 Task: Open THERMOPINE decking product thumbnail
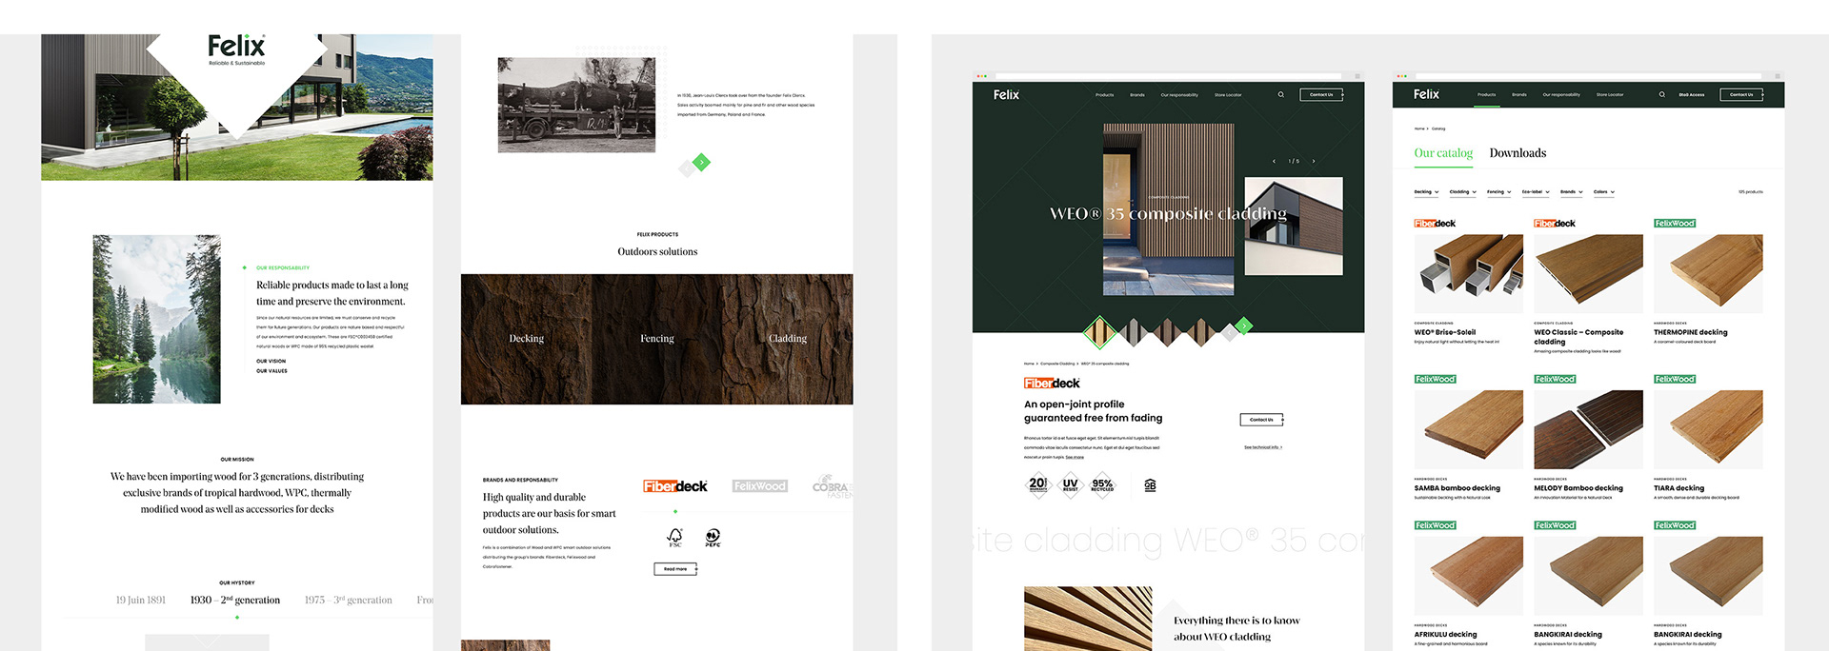pos(1708,274)
